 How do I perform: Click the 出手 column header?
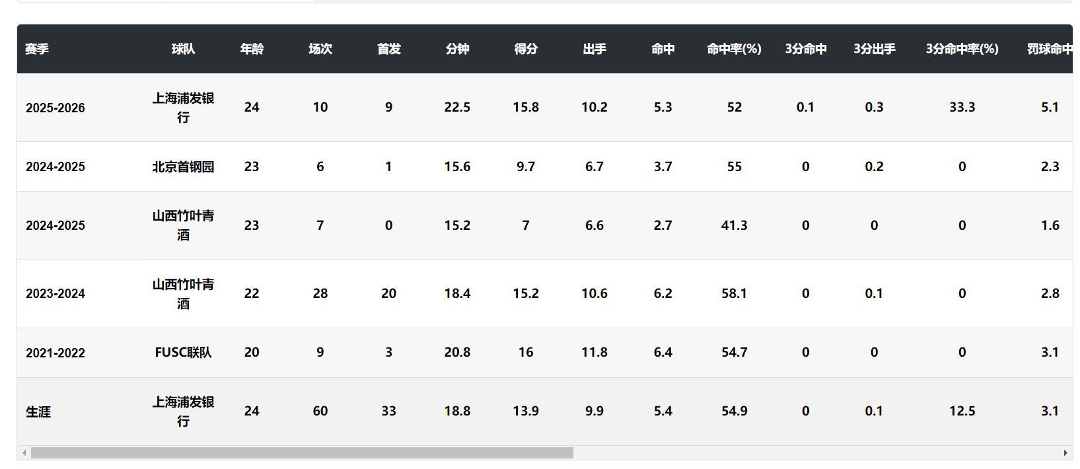point(594,49)
